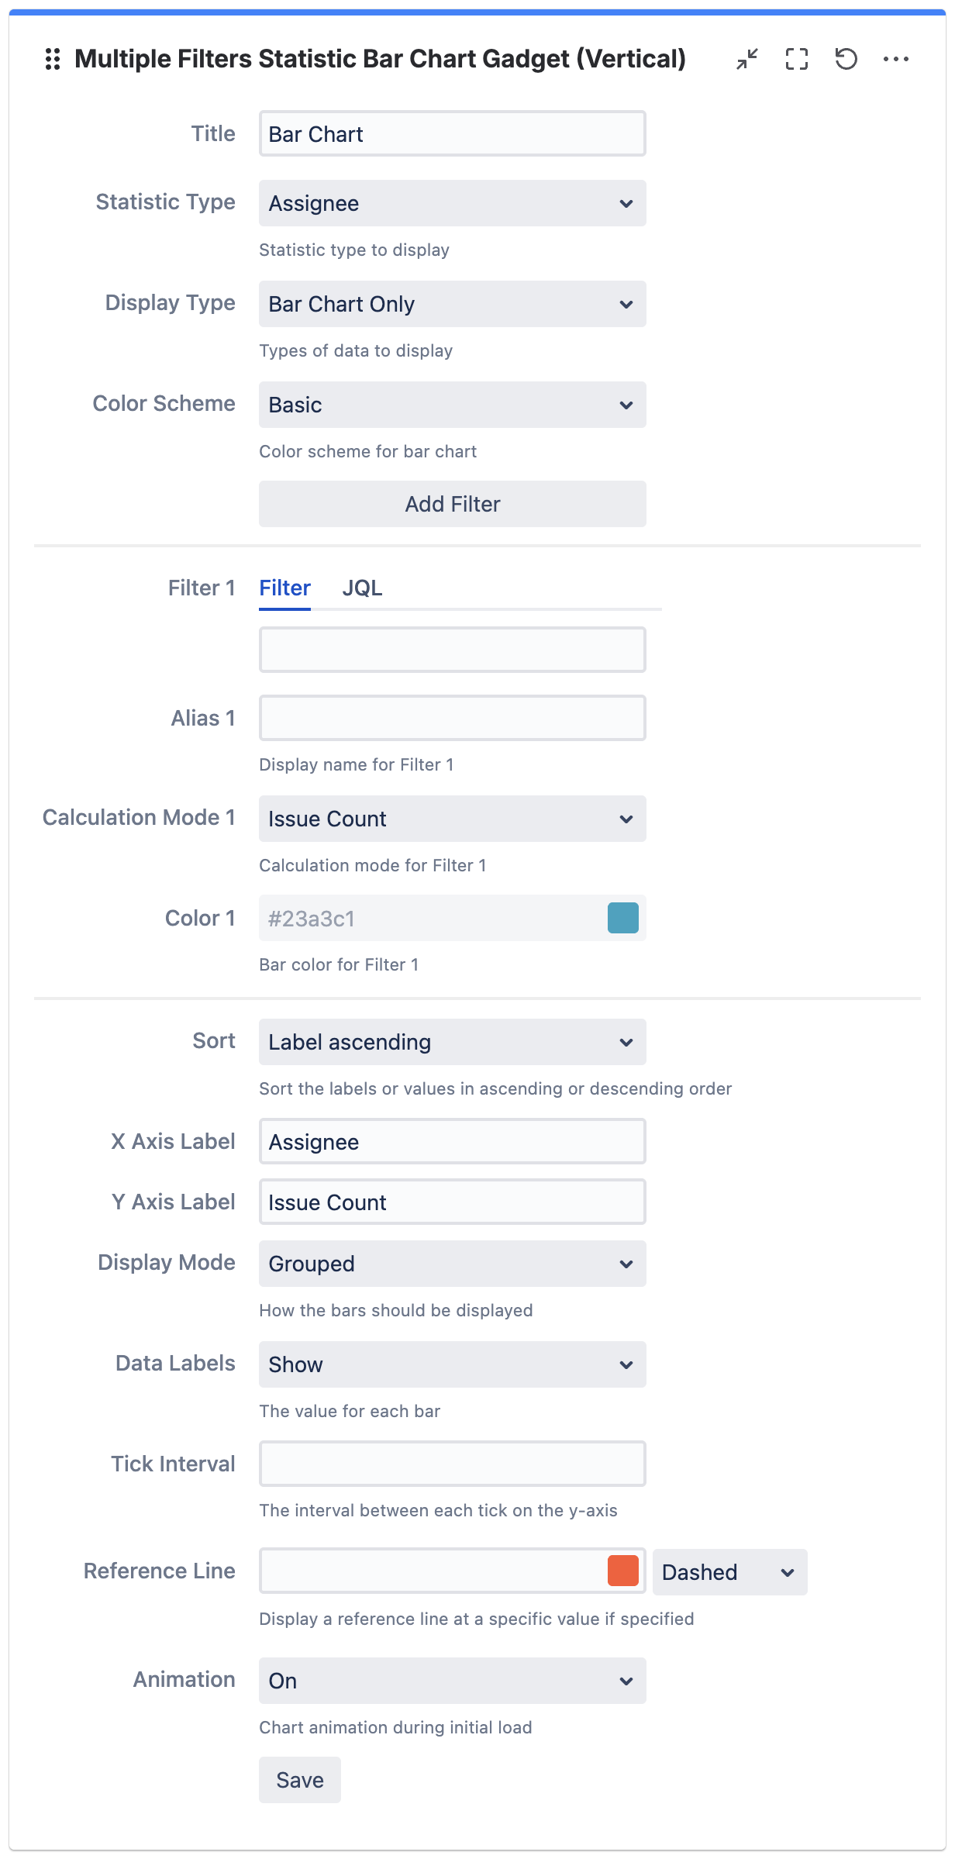This screenshot has width=955, height=1859.
Task: Open the Sort order dropdown
Action: (x=452, y=1042)
